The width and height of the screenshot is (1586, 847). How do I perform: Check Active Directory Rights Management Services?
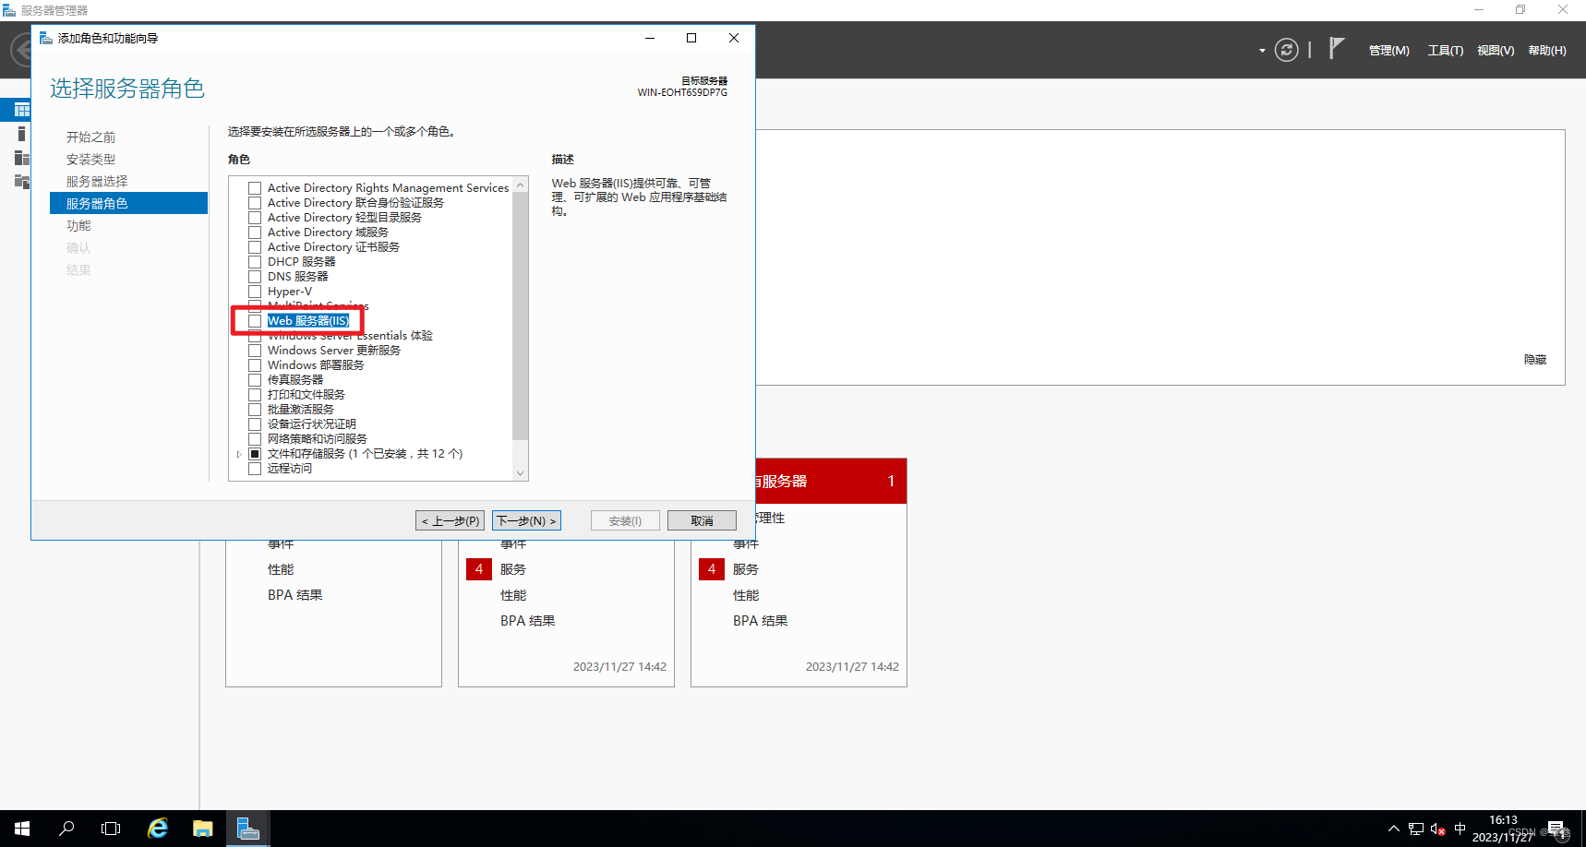point(255,188)
